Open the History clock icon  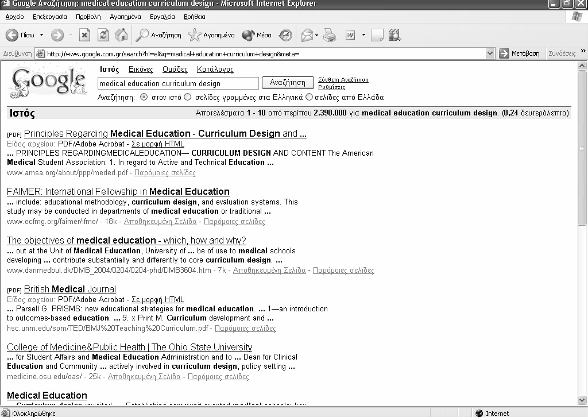coord(285,35)
